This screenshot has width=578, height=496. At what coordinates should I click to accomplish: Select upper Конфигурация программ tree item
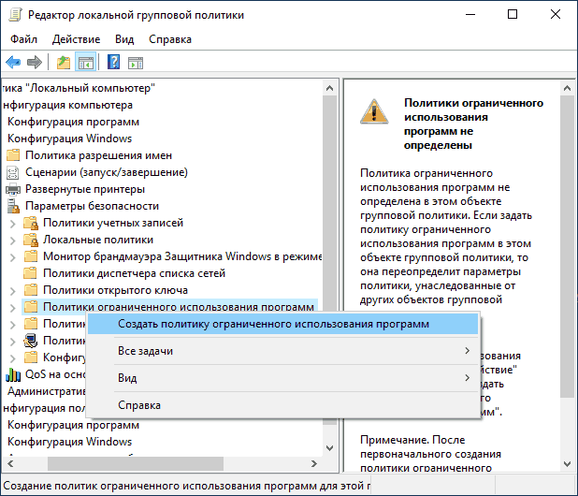73,122
